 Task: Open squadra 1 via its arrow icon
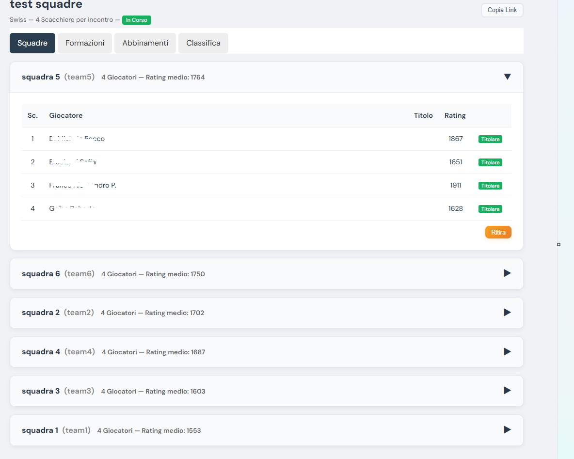click(x=507, y=430)
